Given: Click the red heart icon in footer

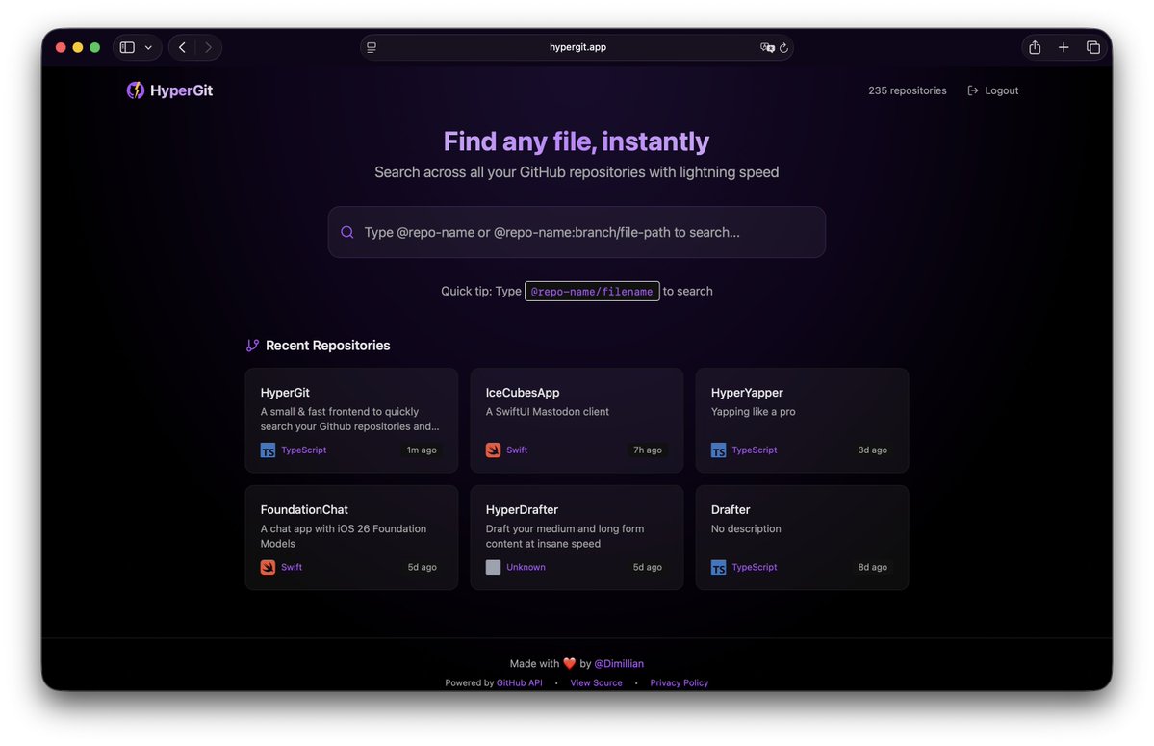Looking at the screenshot, I should pos(569,663).
